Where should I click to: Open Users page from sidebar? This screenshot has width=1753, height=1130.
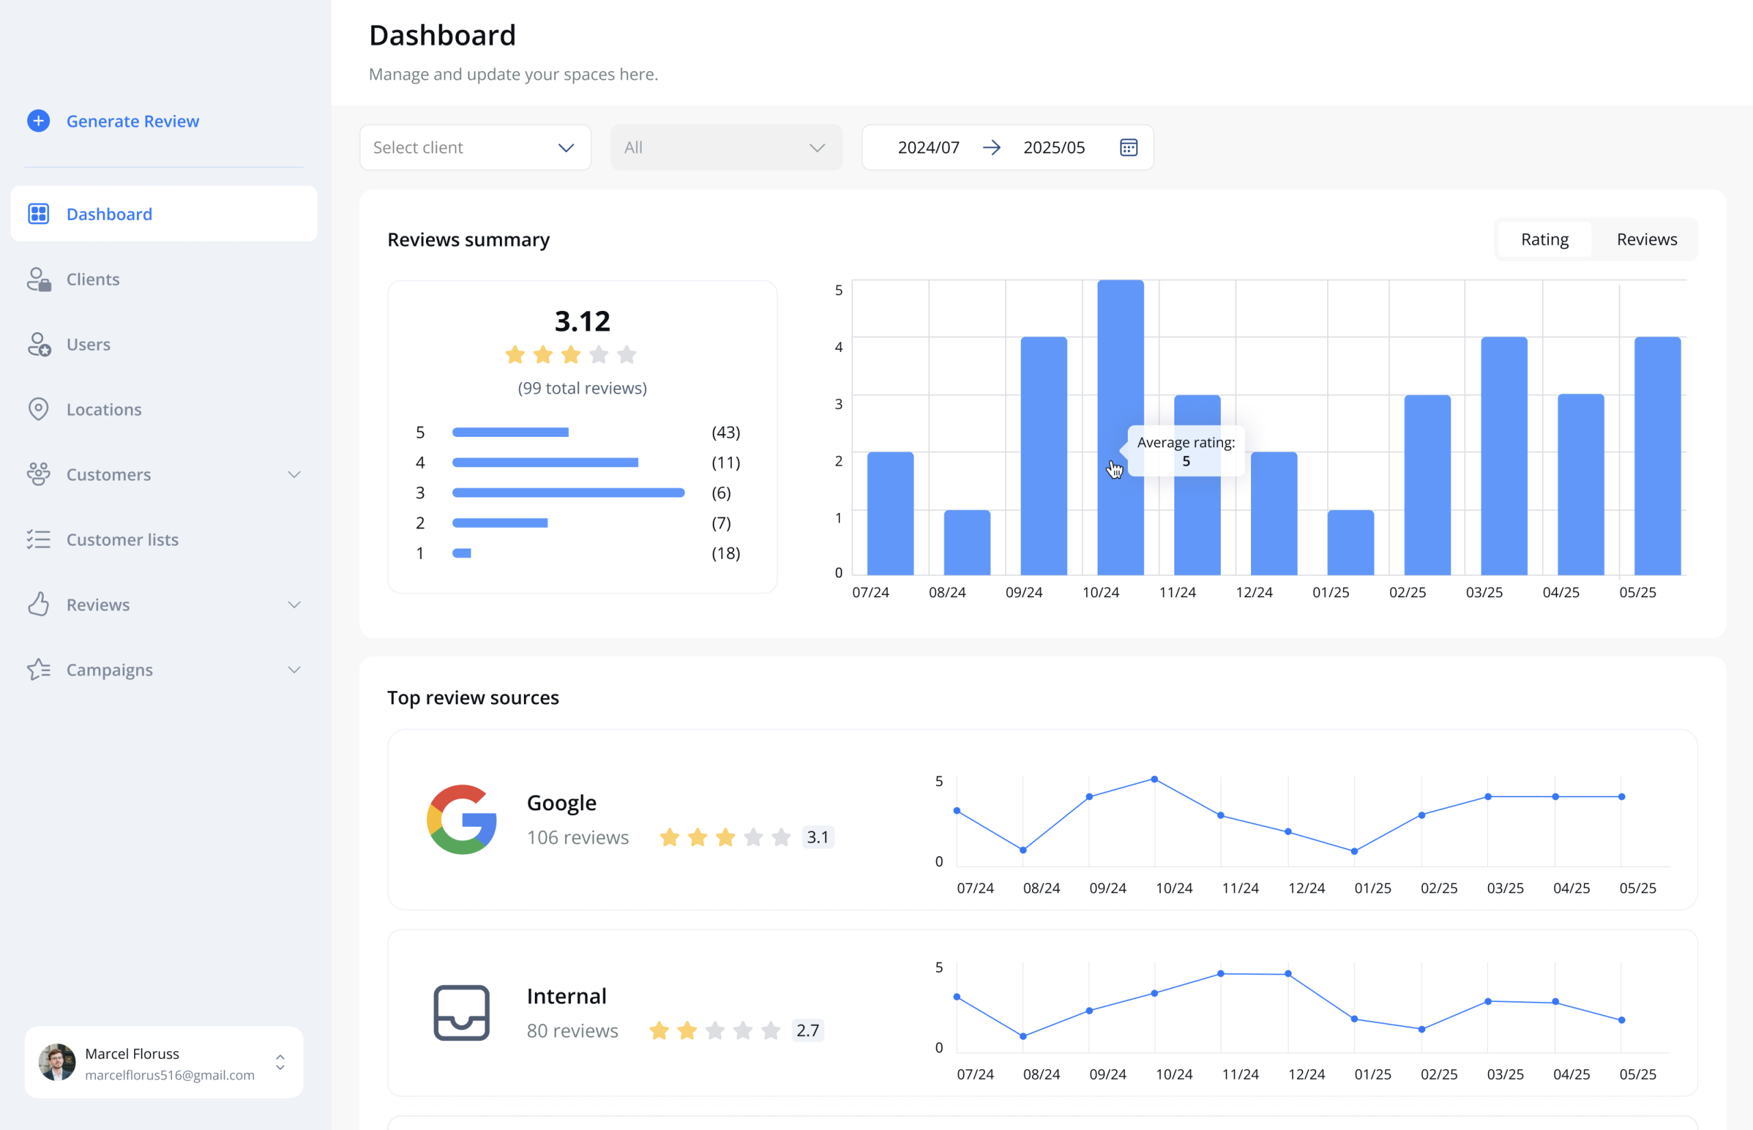pos(164,344)
